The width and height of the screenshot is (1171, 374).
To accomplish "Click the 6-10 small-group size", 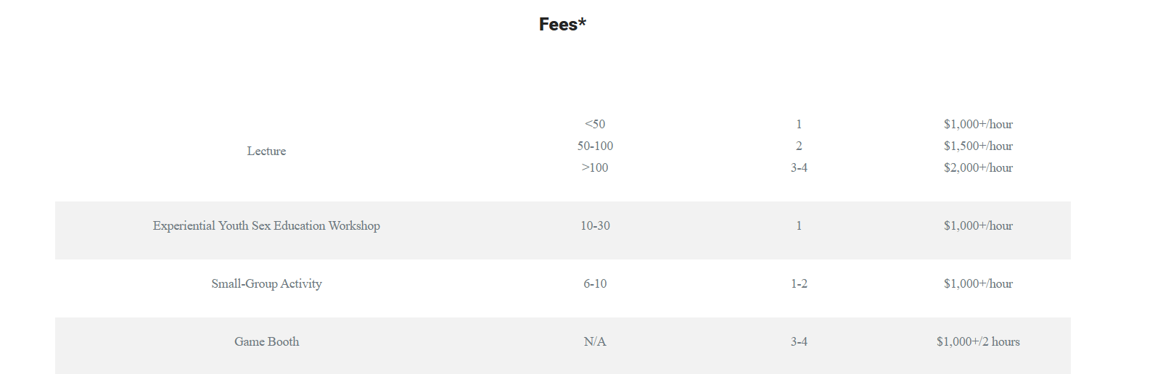I will pos(595,283).
